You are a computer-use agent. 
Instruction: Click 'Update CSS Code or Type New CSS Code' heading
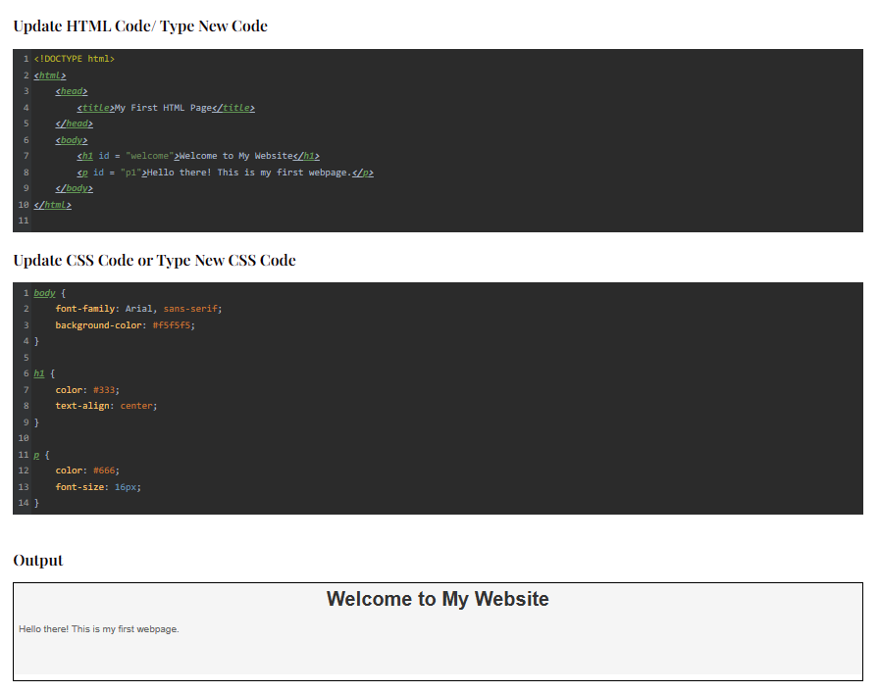155,261
